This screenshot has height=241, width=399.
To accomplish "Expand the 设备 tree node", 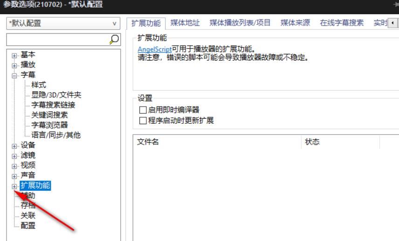I will pyautogui.click(x=14, y=146).
